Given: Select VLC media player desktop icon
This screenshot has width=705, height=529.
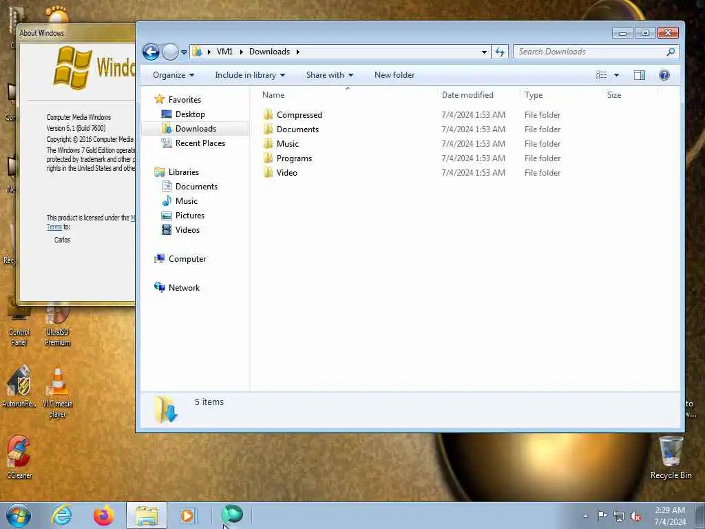Looking at the screenshot, I should tap(58, 393).
